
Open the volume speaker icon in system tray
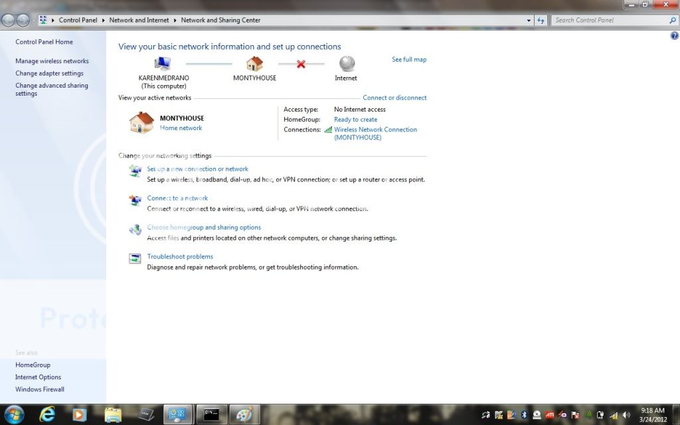pyautogui.click(x=626, y=415)
